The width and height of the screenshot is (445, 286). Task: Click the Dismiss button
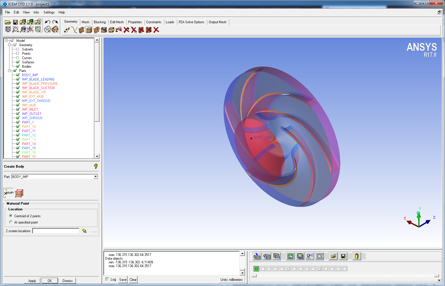(x=68, y=281)
